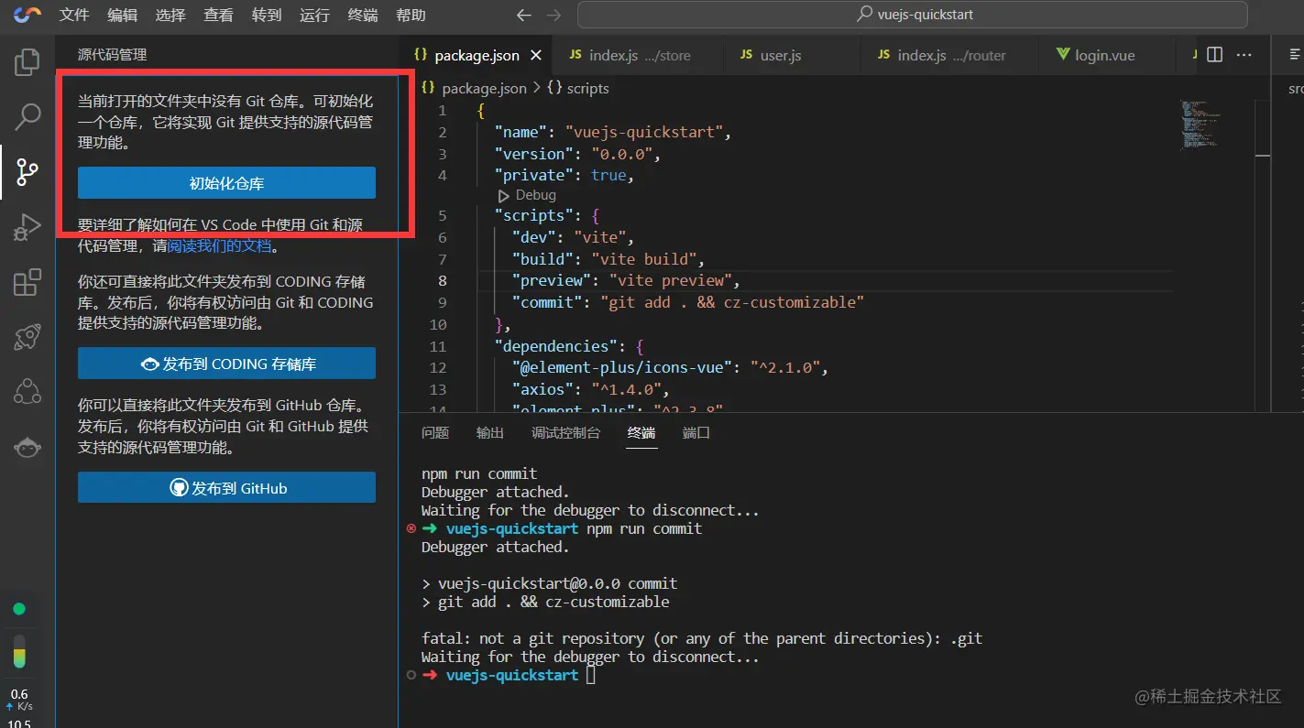Open the 查看 menu

pos(218,15)
